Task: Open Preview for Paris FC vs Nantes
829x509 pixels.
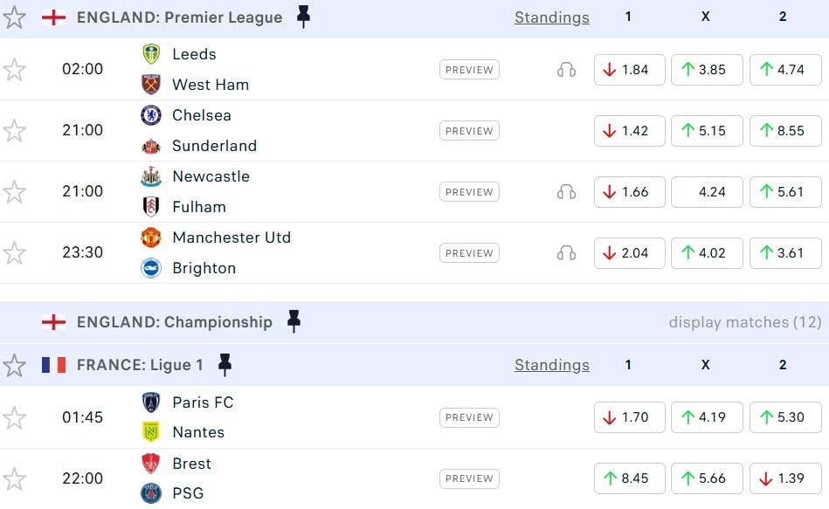Action: (x=469, y=417)
